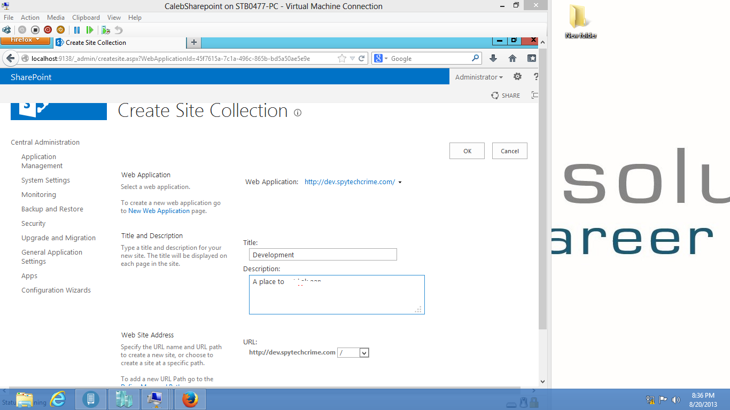
Task: Select the Create Site Collection tab
Action: (x=120, y=43)
